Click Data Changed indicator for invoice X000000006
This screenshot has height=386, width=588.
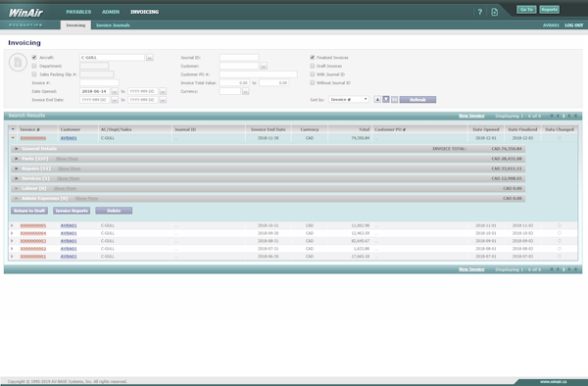(560, 138)
